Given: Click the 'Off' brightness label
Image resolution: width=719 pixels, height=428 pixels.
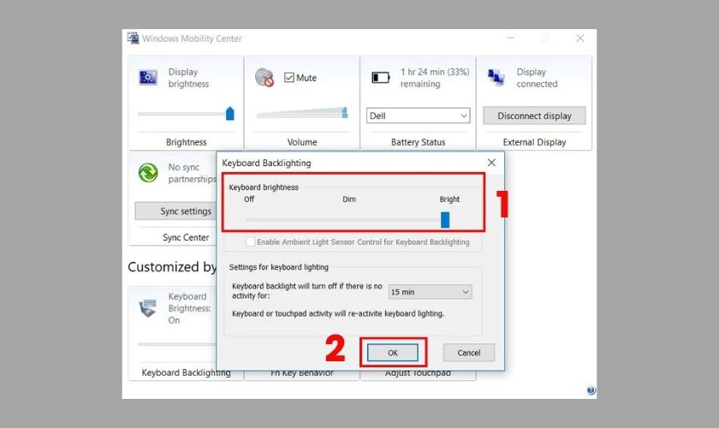Looking at the screenshot, I should point(249,199).
